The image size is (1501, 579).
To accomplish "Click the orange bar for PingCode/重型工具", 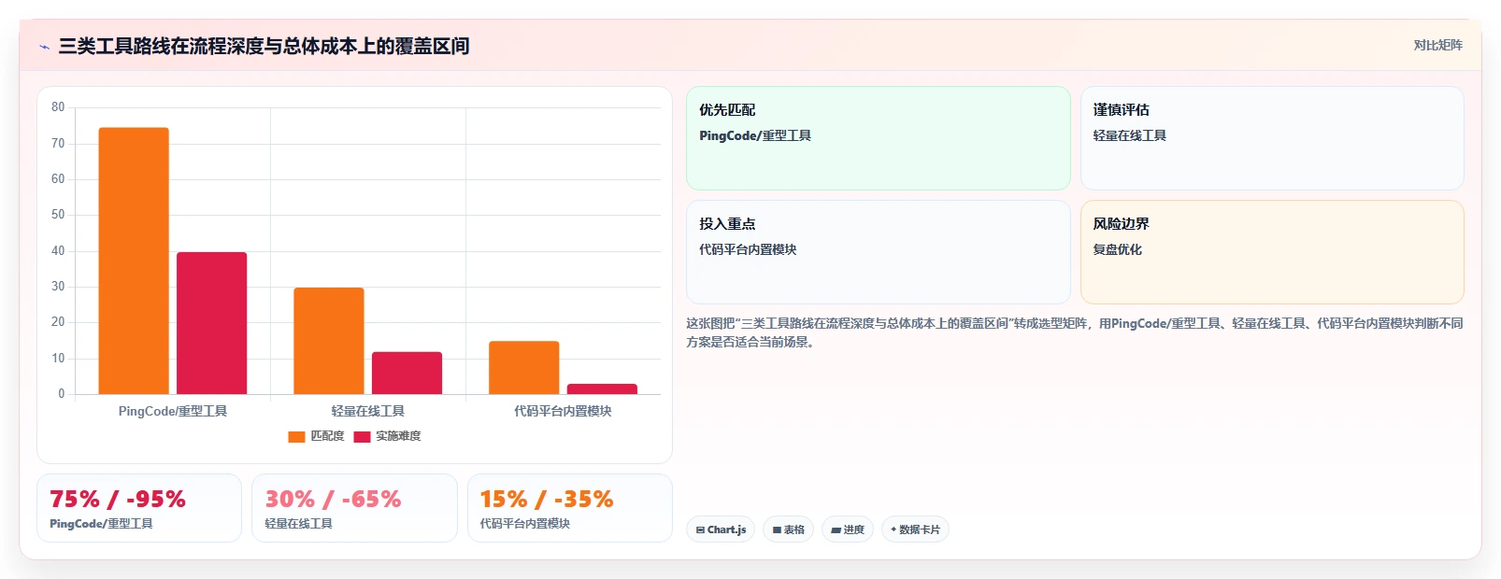I will click(x=134, y=261).
